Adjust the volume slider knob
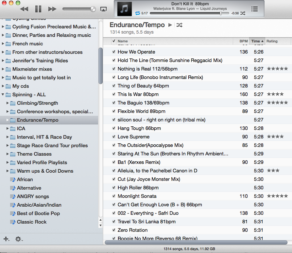Screen dimensions: 292x253 [93, 9]
